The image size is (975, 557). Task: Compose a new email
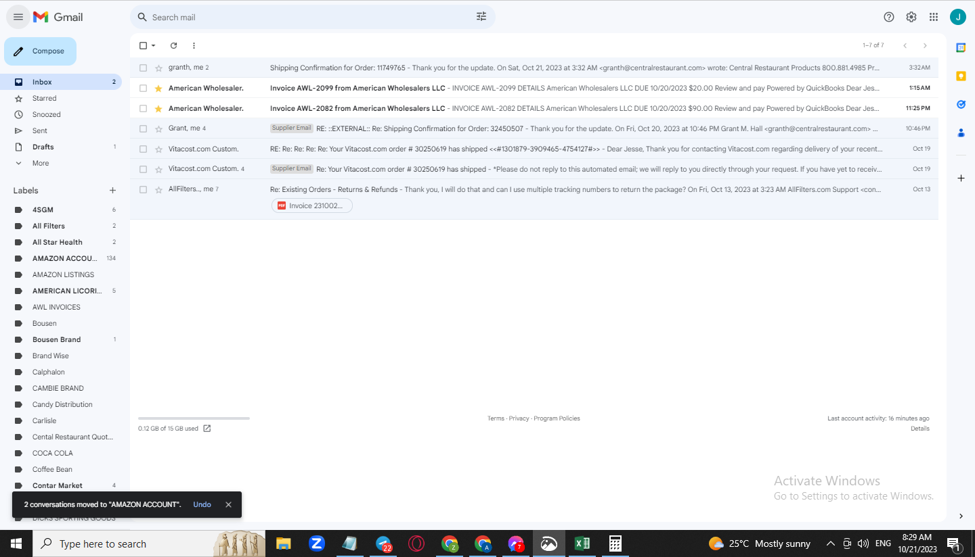pos(40,51)
